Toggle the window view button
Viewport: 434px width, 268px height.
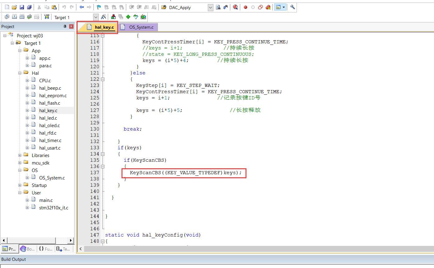coord(278,7)
